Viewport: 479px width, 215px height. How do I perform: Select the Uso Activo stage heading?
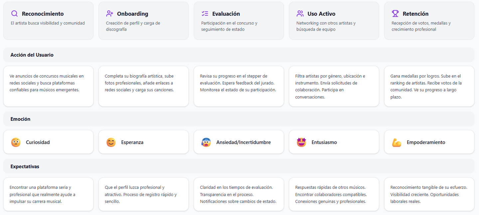click(321, 14)
